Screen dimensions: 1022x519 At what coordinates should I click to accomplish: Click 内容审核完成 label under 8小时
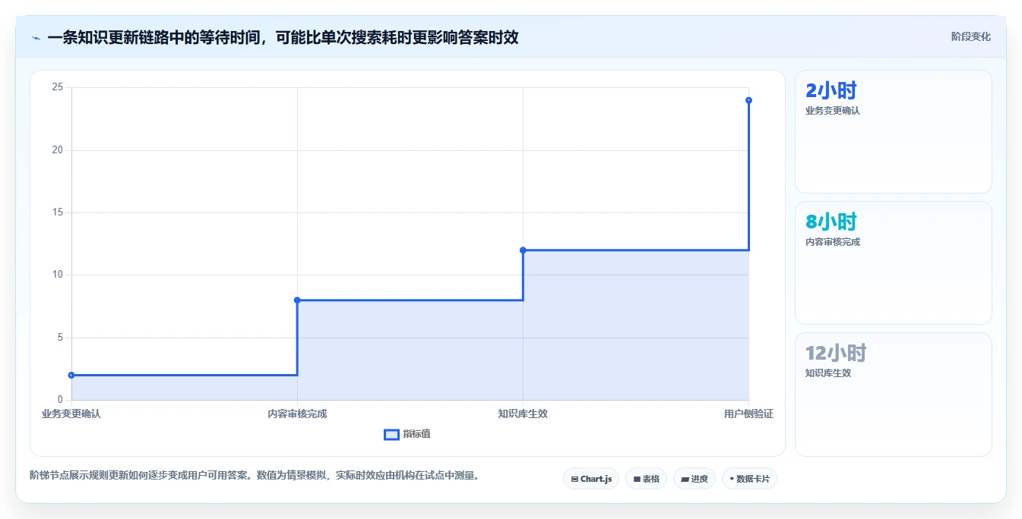pos(833,242)
